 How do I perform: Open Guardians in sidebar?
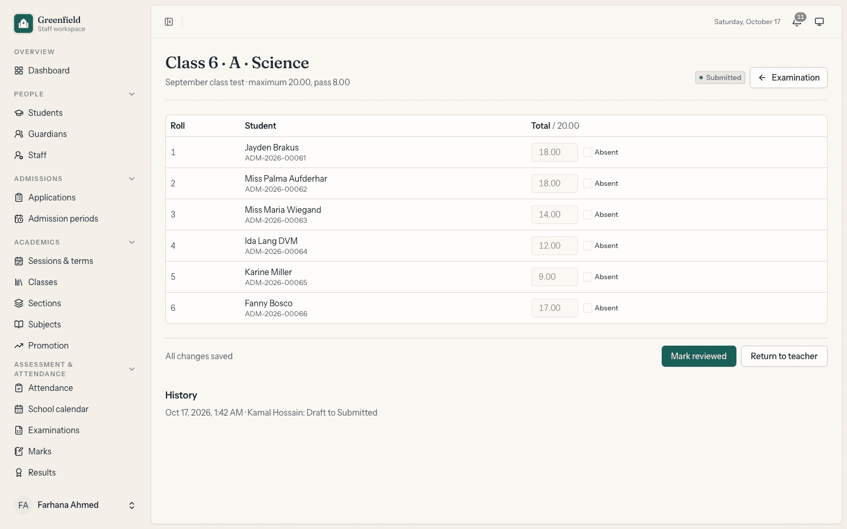tap(75, 134)
